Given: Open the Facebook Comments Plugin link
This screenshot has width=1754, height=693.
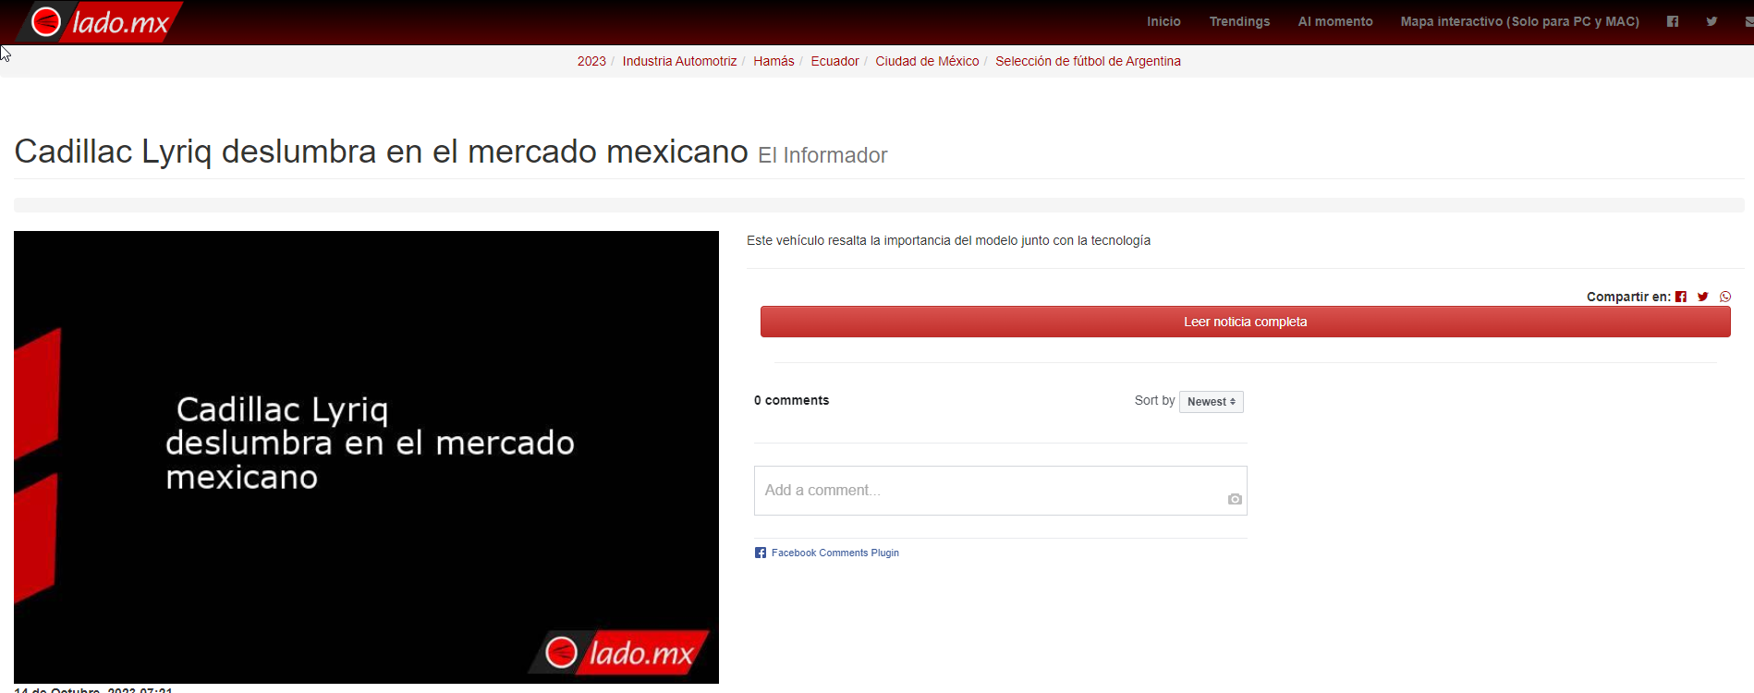Looking at the screenshot, I should coord(834,553).
